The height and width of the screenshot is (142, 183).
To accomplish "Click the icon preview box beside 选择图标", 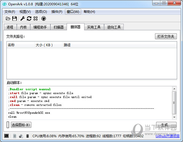I will tap(8, 125).
